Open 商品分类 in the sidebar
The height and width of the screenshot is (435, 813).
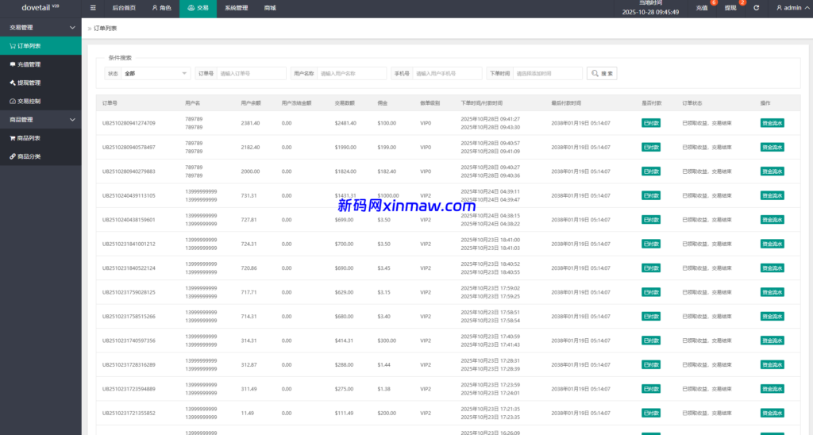pos(29,156)
